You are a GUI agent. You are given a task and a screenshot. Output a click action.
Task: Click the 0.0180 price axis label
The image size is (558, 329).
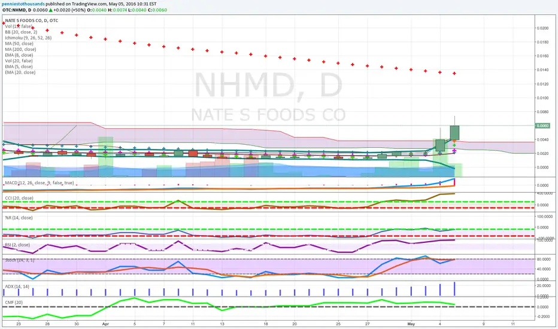tap(542, 42)
